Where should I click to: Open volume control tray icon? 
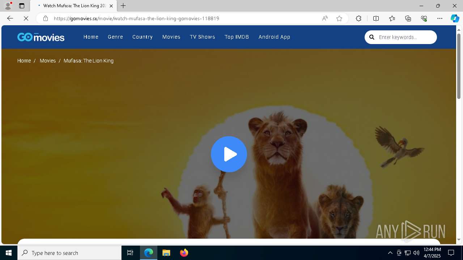[416, 253]
